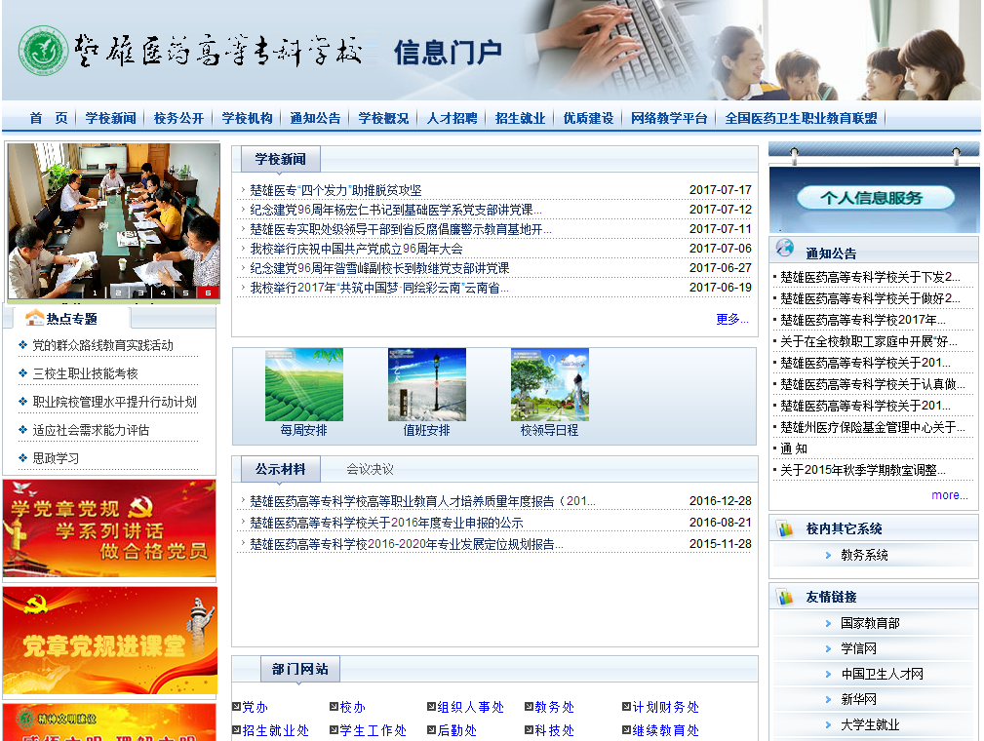
Task: Click the green school emblem logo
Action: tap(44, 51)
